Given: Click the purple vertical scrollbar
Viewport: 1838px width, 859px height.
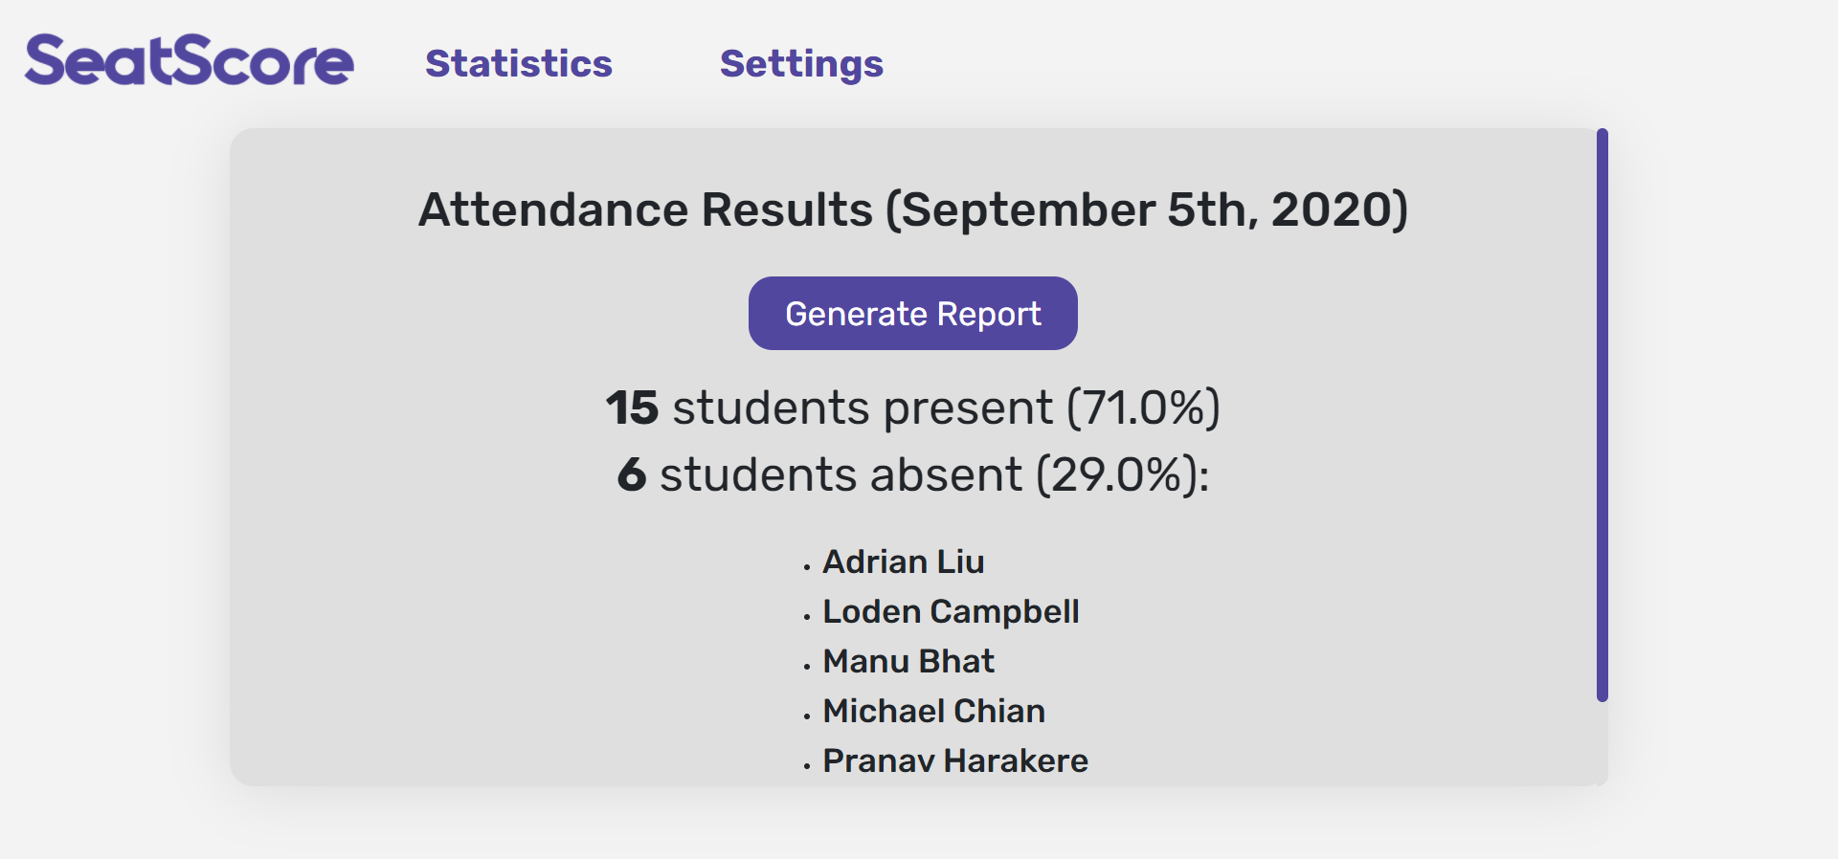Looking at the screenshot, I should pyautogui.click(x=1602, y=414).
